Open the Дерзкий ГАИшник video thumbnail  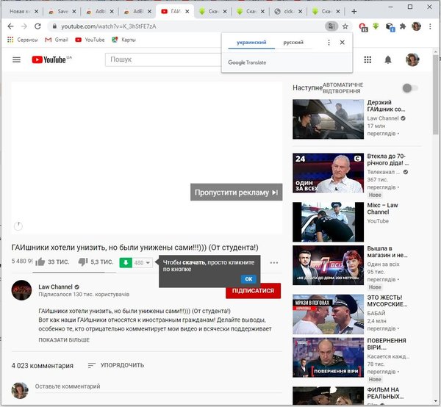(x=329, y=119)
